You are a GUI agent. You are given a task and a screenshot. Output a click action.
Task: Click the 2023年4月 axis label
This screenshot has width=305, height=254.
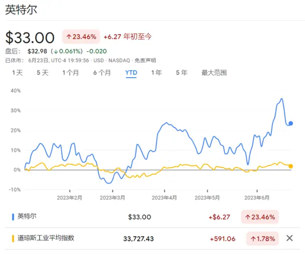click(164, 198)
